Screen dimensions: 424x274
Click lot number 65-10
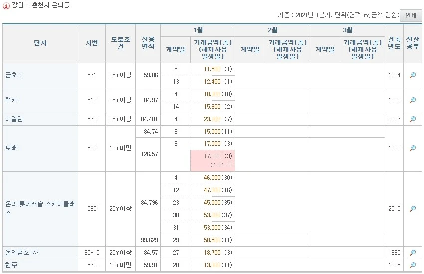pos(92,253)
